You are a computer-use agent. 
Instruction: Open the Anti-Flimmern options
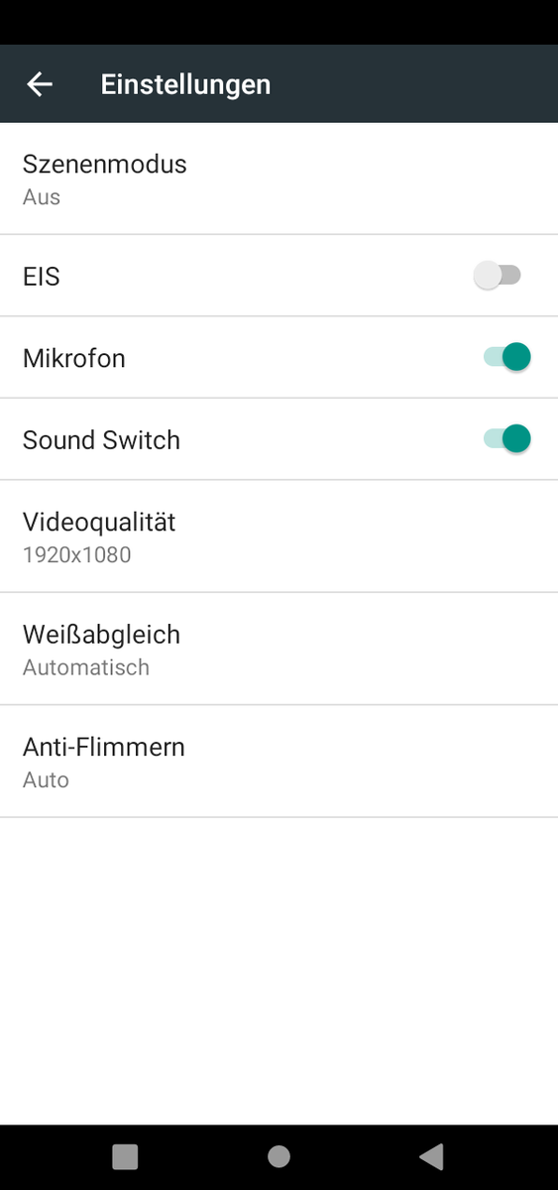pos(279,762)
